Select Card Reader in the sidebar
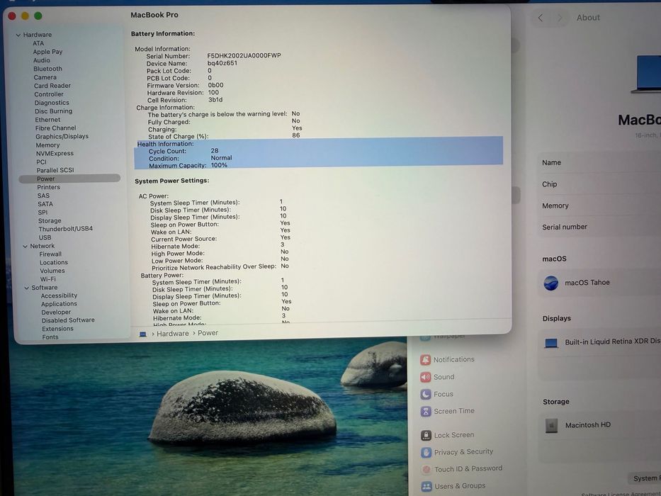Image resolution: width=661 pixels, height=496 pixels. click(52, 86)
